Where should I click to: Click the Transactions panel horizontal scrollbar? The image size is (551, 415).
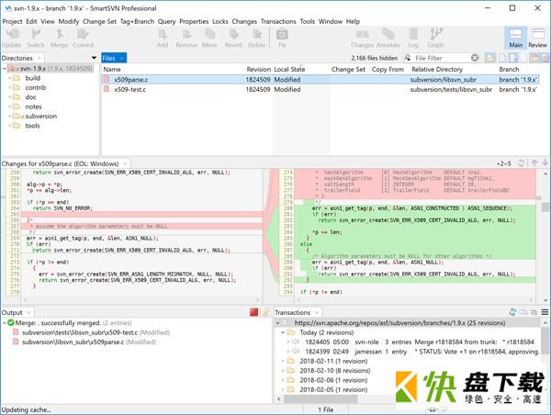point(320,399)
